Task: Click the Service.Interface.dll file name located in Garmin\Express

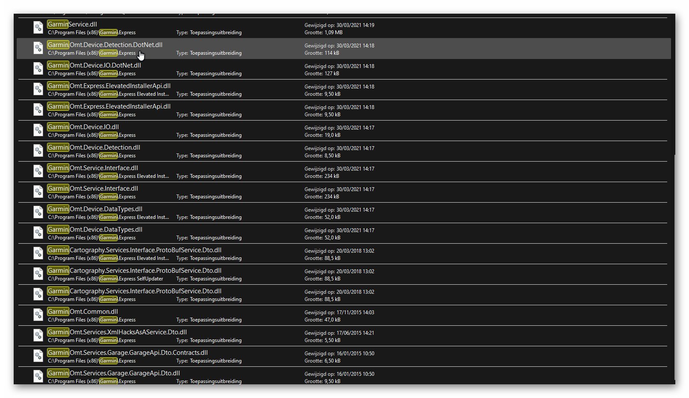Action: pos(92,189)
